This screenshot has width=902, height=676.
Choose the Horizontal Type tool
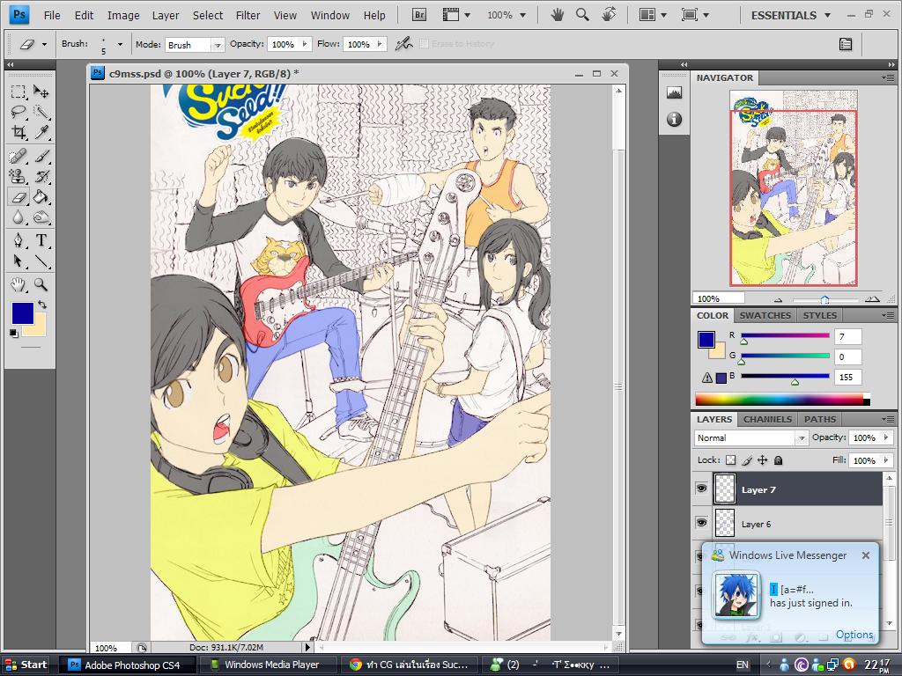(x=41, y=240)
